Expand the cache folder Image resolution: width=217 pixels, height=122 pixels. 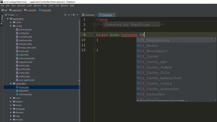pyautogui.click(x=11, y=22)
